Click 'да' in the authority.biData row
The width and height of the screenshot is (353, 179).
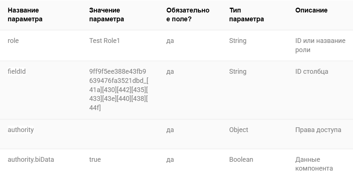click(170, 160)
